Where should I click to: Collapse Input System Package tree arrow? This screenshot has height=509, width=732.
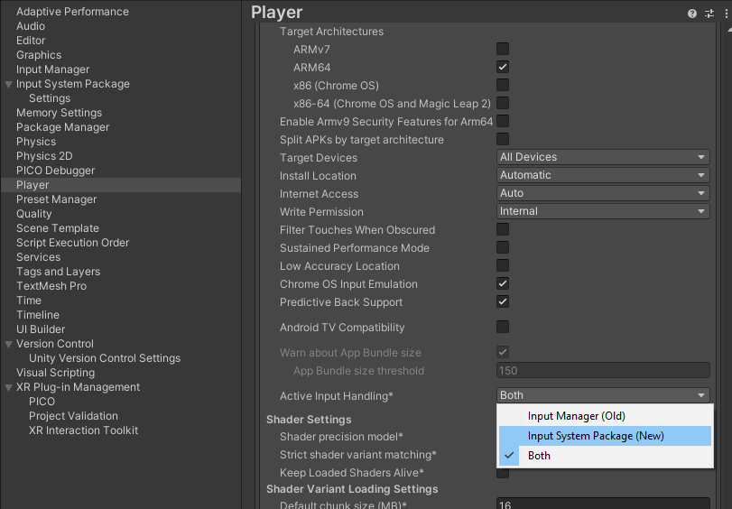coord(8,85)
